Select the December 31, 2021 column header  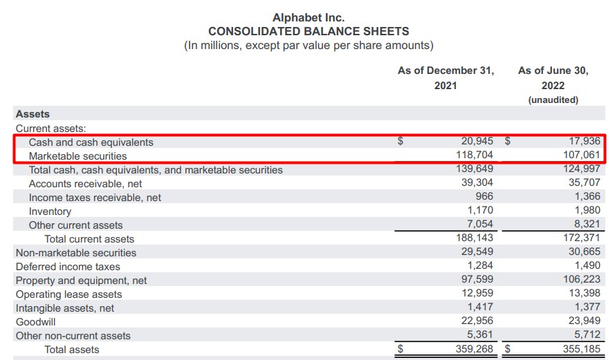click(x=446, y=78)
